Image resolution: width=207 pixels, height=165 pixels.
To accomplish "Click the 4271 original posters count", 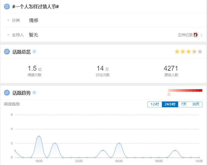I will pyautogui.click(x=171, y=68).
